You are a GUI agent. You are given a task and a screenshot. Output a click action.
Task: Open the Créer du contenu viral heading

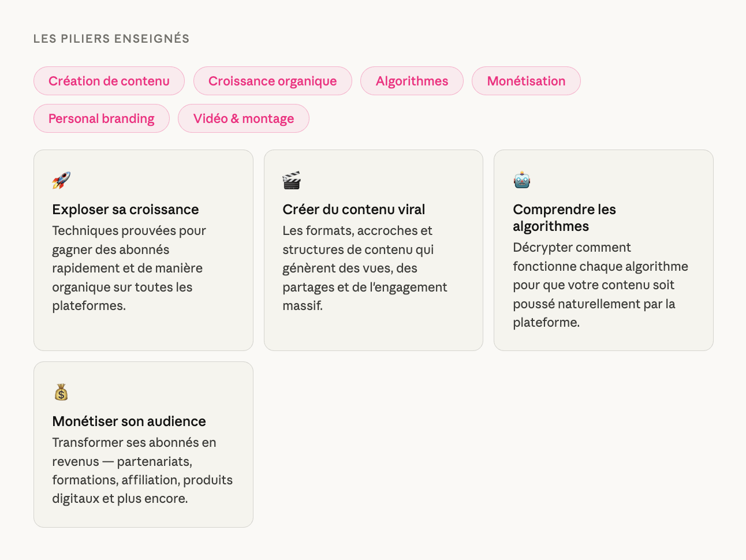(354, 210)
